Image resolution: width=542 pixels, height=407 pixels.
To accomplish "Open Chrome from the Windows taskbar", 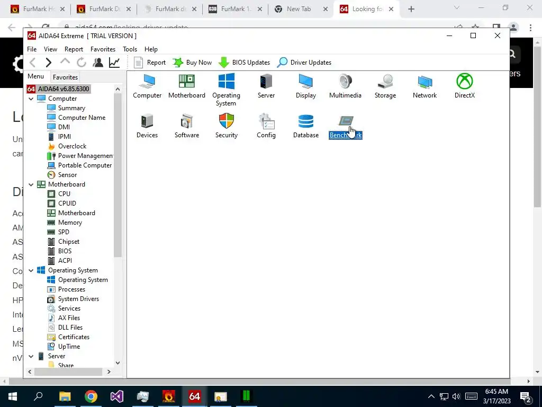I will (x=91, y=396).
